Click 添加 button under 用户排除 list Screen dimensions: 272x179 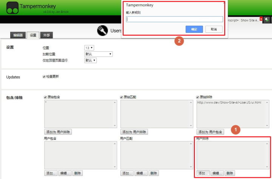(x=203, y=173)
